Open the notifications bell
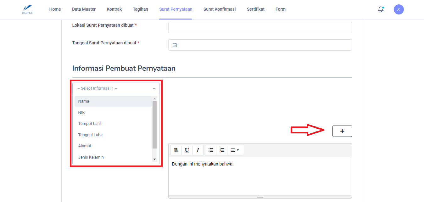This screenshot has height=202, width=424. [x=381, y=9]
